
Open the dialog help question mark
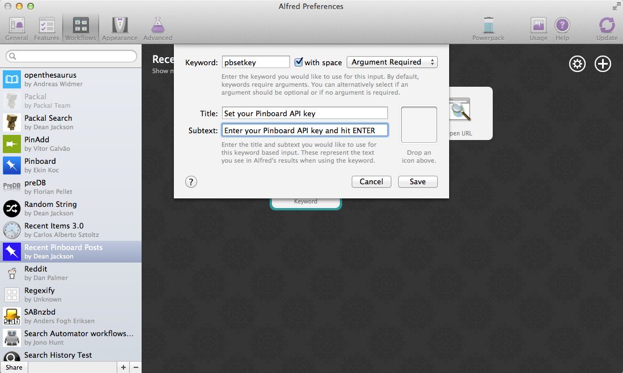191,182
